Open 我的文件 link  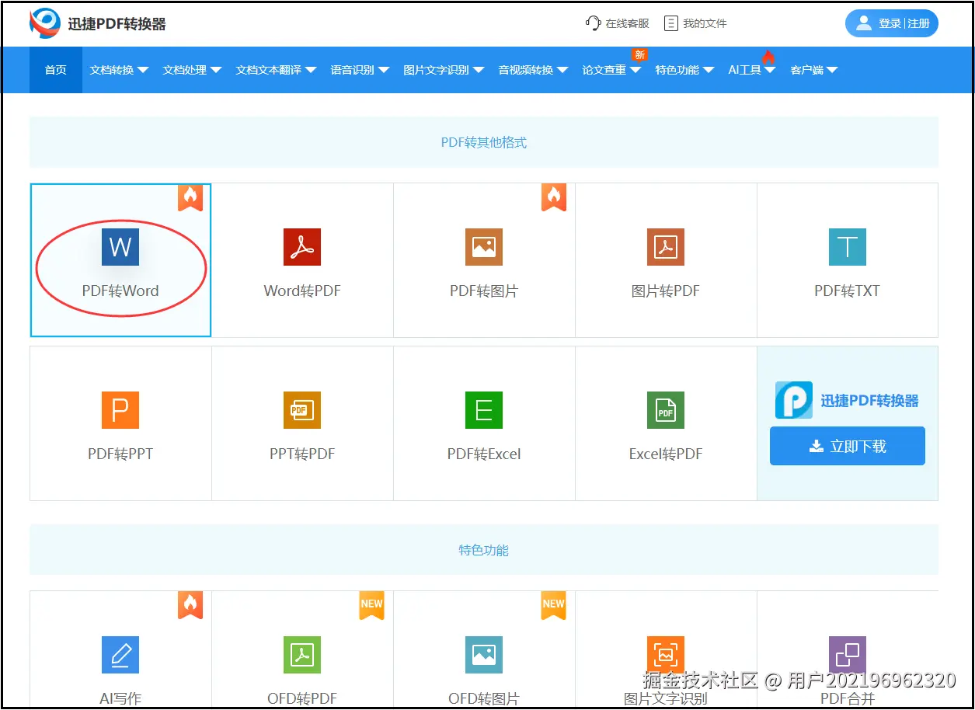(x=705, y=23)
